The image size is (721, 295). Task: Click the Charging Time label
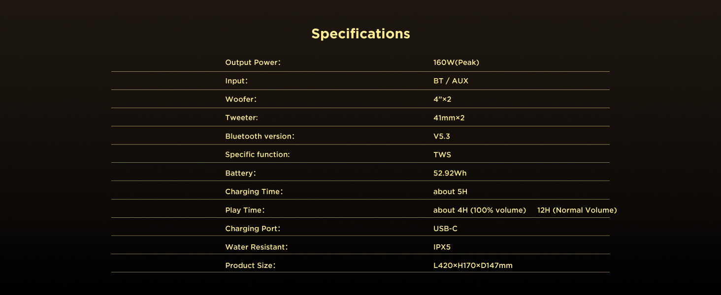pyautogui.click(x=254, y=192)
